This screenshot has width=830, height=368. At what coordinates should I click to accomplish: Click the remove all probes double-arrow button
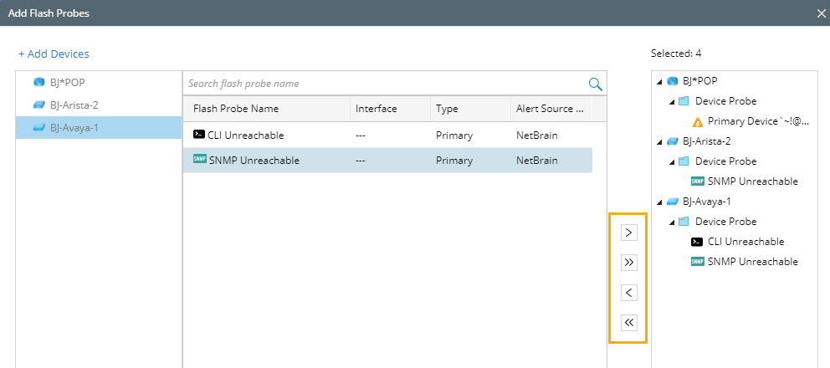click(629, 322)
